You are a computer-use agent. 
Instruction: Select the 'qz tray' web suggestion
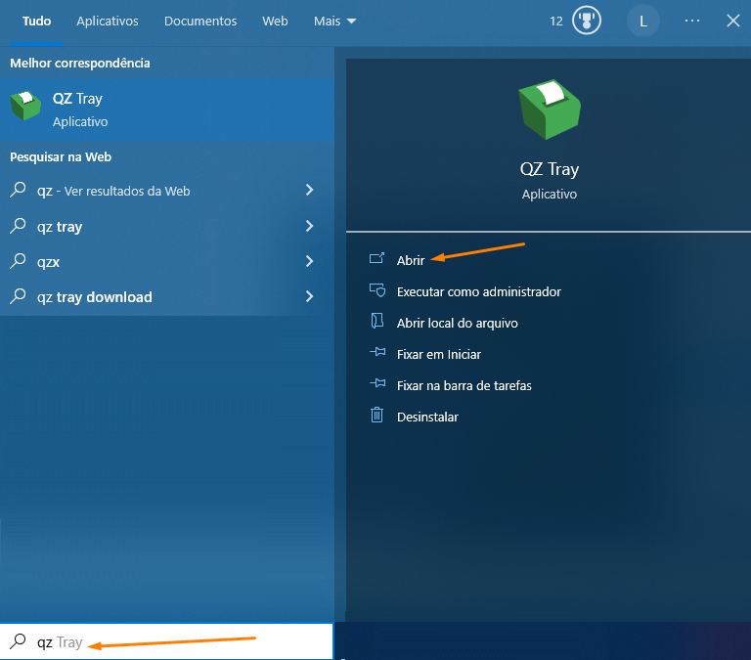(x=167, y=226)
